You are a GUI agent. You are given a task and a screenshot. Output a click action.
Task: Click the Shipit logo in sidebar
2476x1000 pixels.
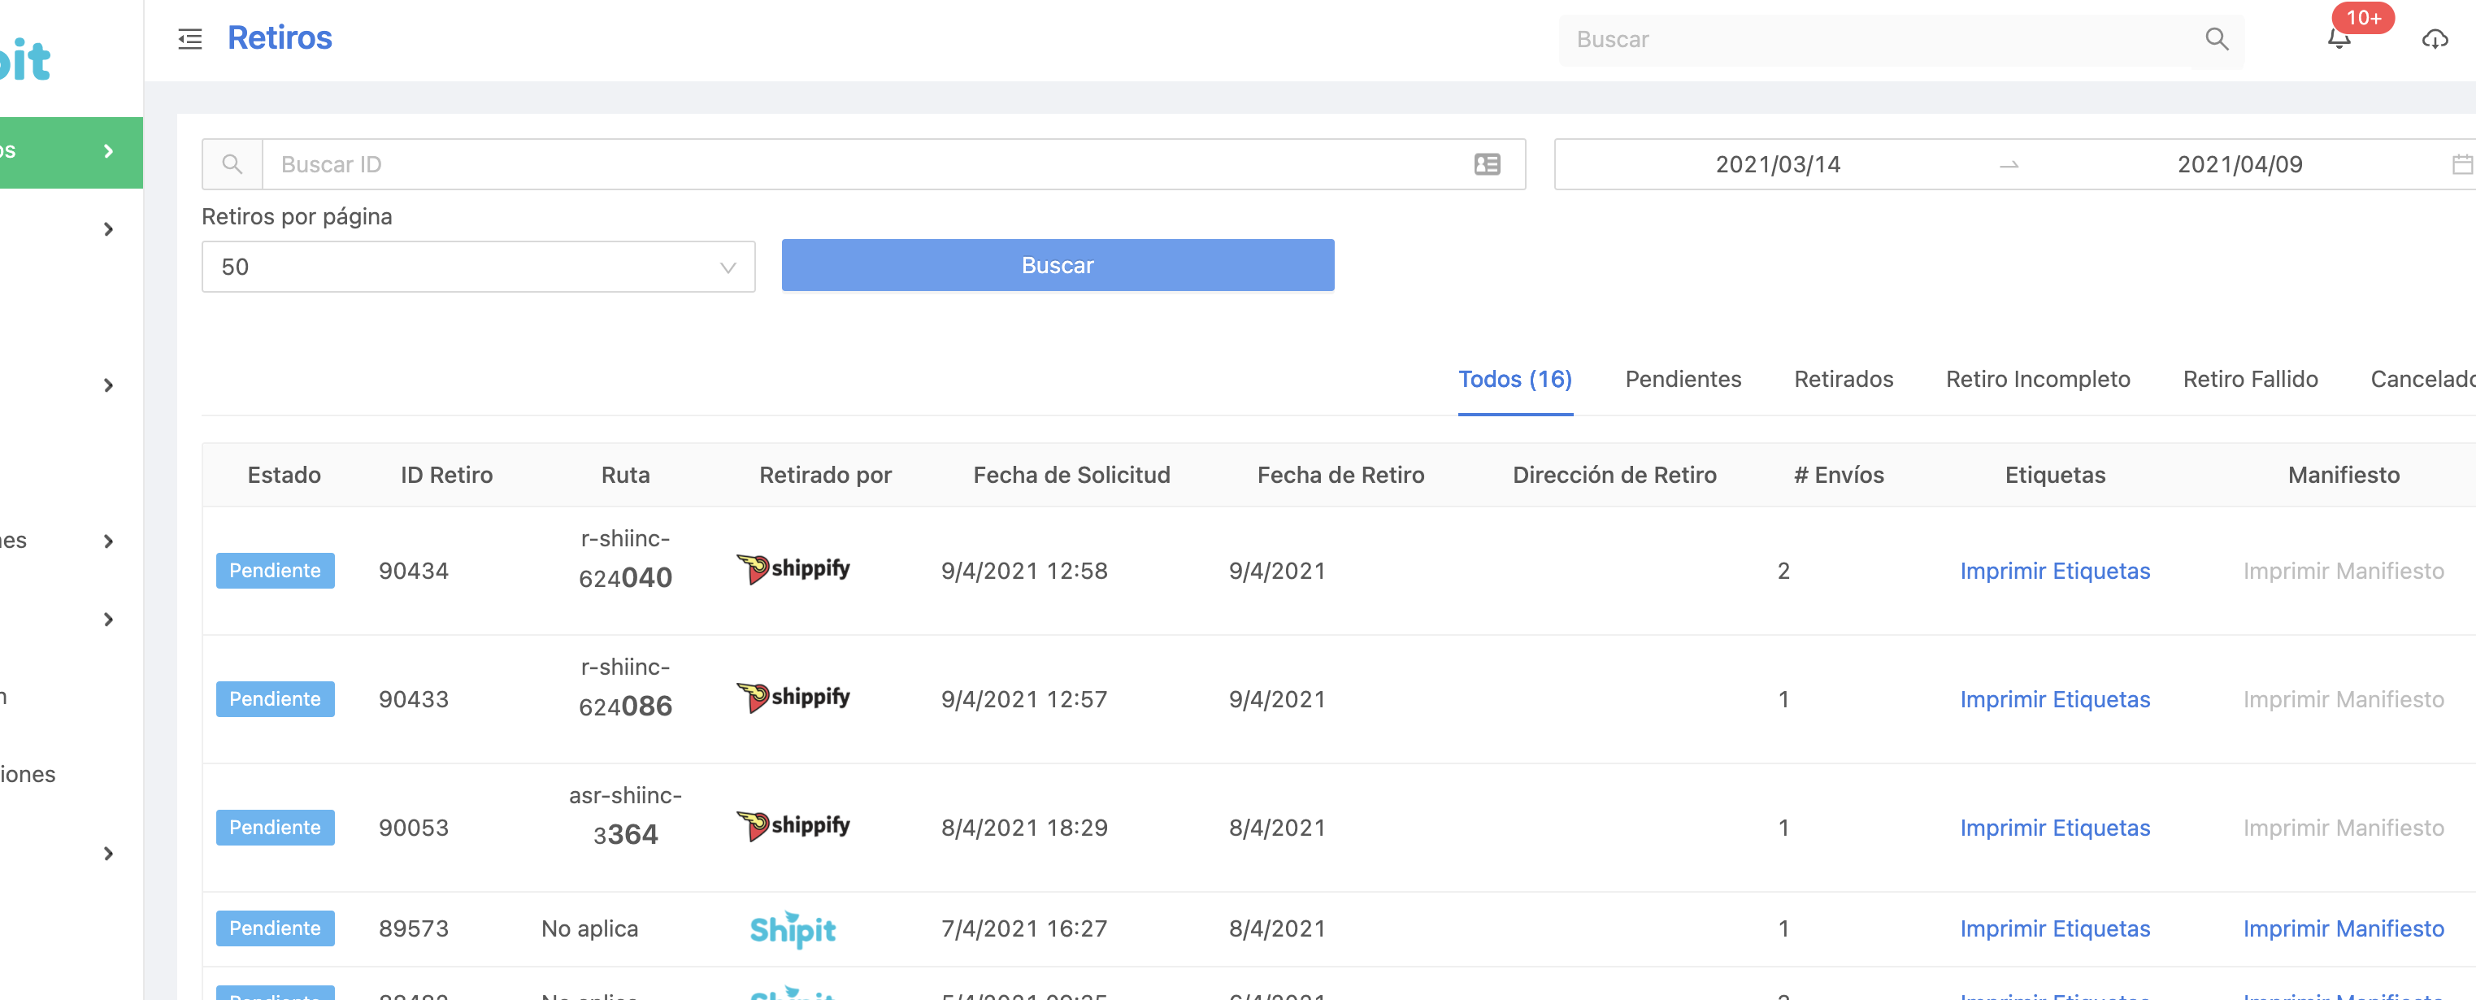(x=25, y=61)
